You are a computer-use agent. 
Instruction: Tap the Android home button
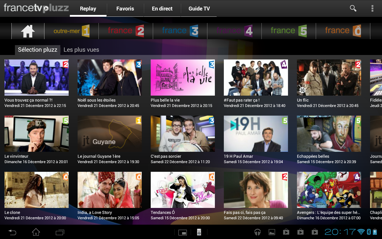(36, 232)
